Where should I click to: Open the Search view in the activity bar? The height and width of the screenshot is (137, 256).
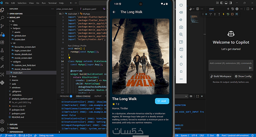(x=2, y=18)
